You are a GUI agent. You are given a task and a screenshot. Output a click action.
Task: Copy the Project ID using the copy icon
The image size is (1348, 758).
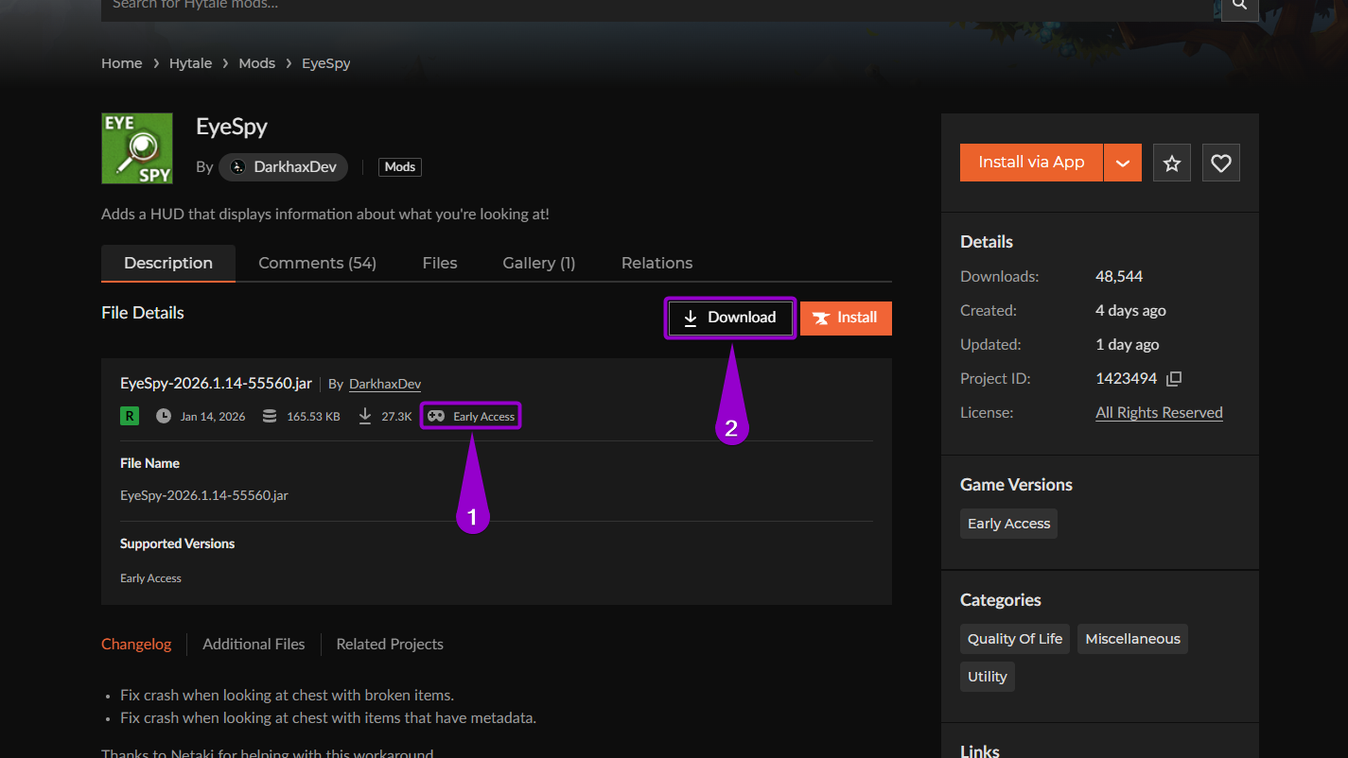coord(1173,377)
